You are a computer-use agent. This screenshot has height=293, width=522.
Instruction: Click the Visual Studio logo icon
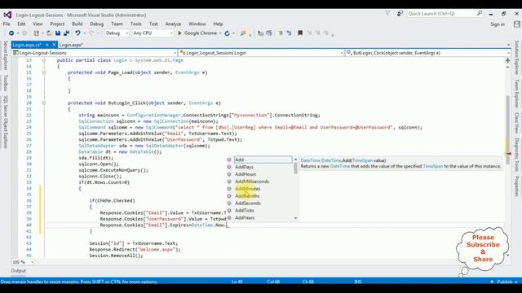click(7, 15)
